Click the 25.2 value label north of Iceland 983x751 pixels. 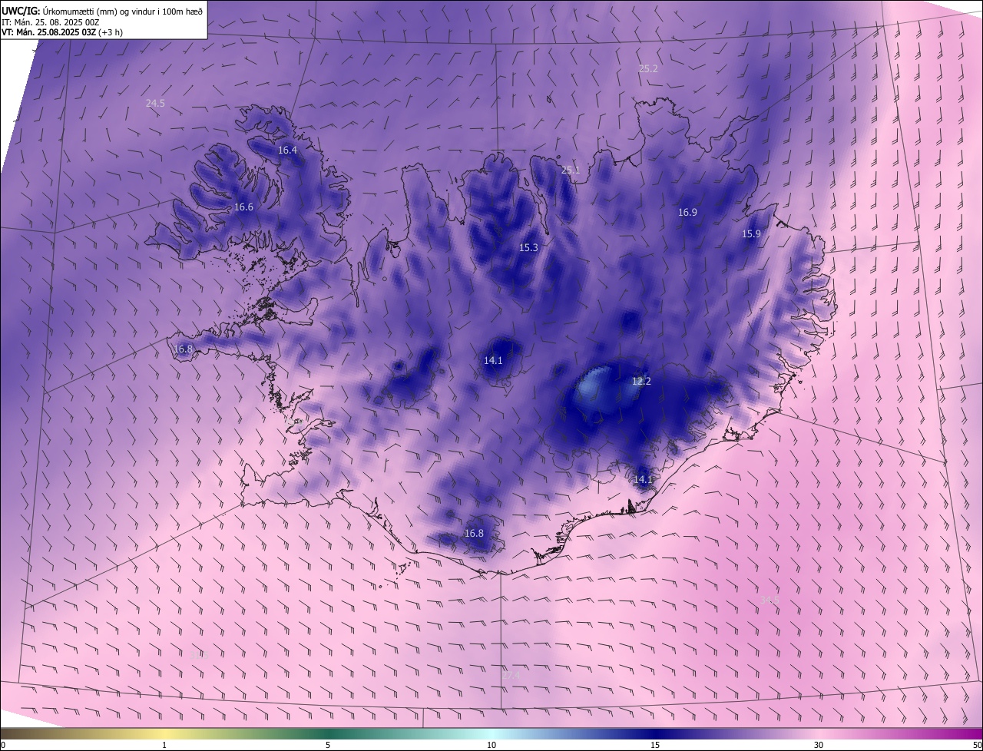coord(648,68)
